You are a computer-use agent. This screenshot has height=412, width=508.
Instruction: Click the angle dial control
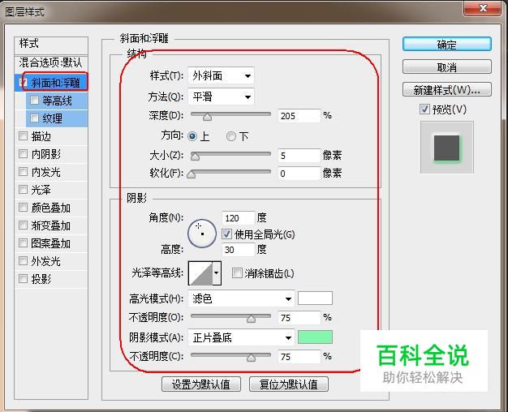(x=202, y=234)
